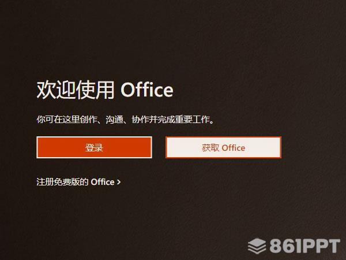The height and width of the screenshot is (260, 346).
Task: Click the 沟通 word in the subtitle
Action: pyautogui.click(x=114, y=120)
